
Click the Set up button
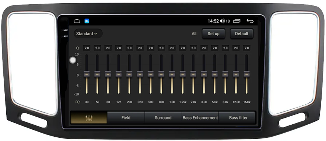point(213,33)
